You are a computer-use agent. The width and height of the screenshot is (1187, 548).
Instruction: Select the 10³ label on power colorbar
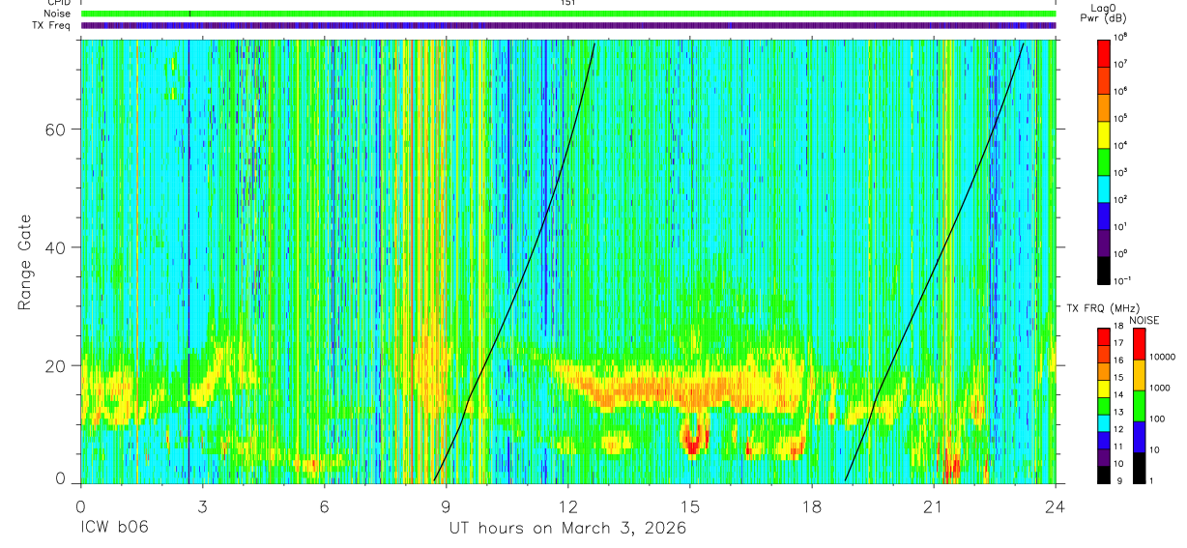click(1121, 171)
